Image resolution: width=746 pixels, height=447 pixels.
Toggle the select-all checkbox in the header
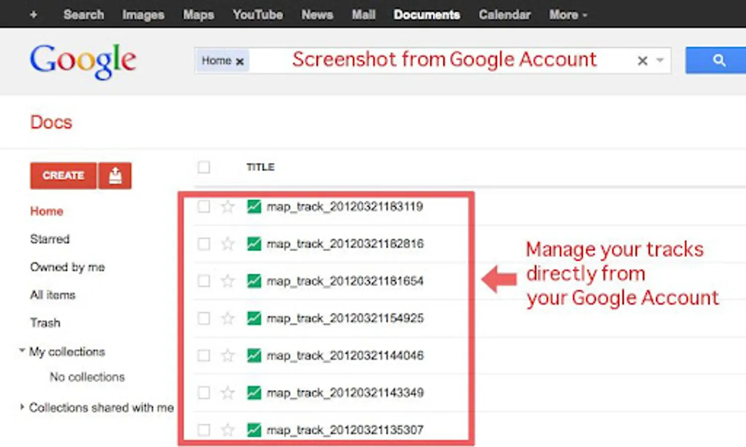click(204, 167)
